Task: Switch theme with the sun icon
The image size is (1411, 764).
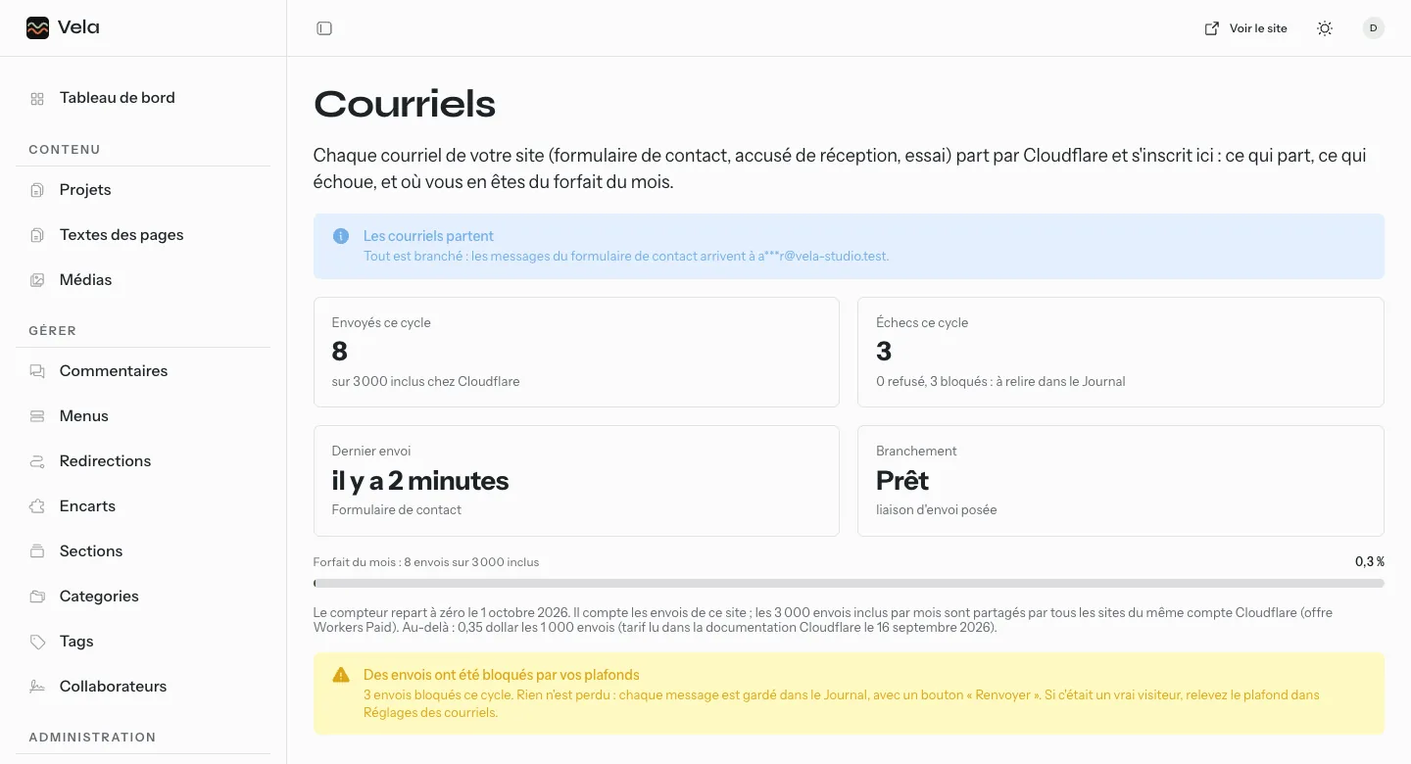Action: pos(1325,28)
